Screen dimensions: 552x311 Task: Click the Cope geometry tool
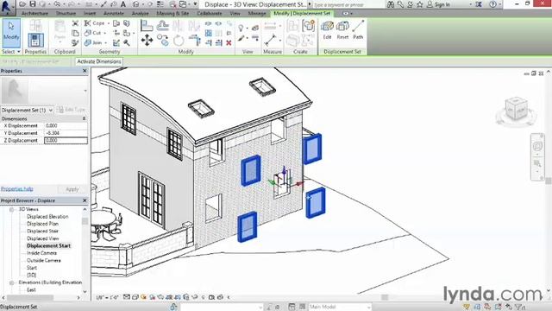[x=95, y=23]
